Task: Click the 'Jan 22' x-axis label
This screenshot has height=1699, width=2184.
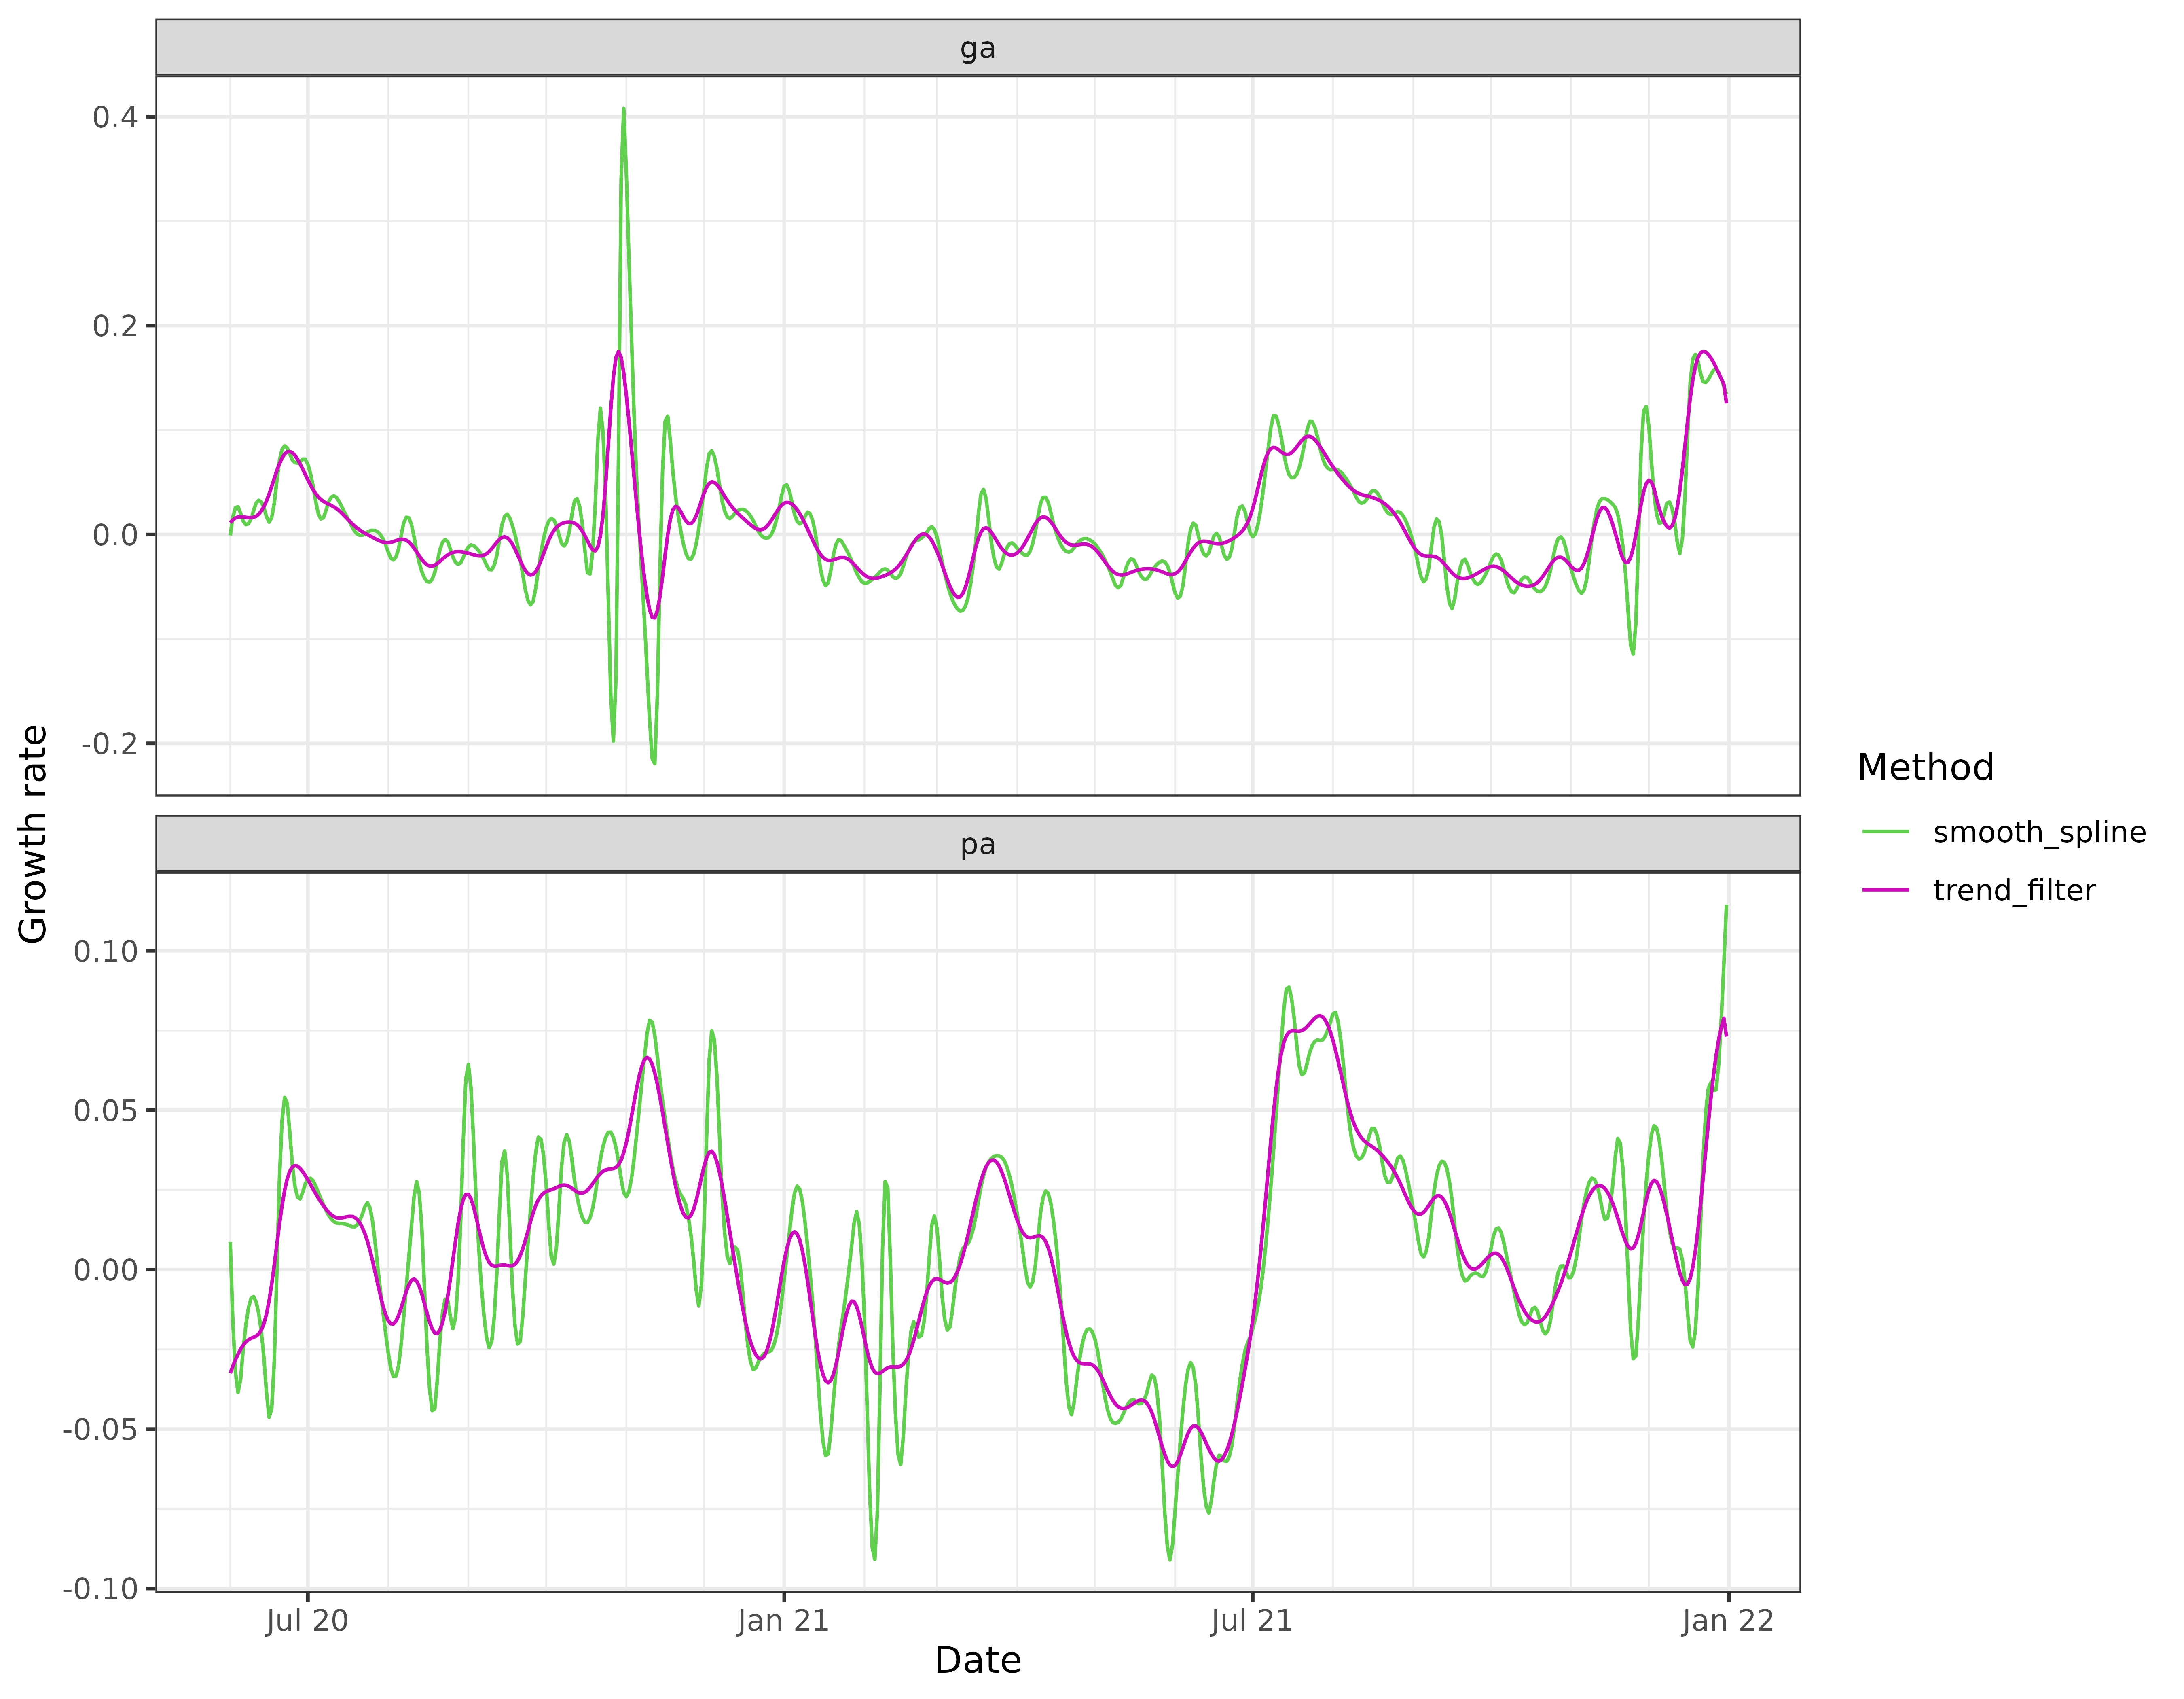Action: [x=1728, y=1621]
